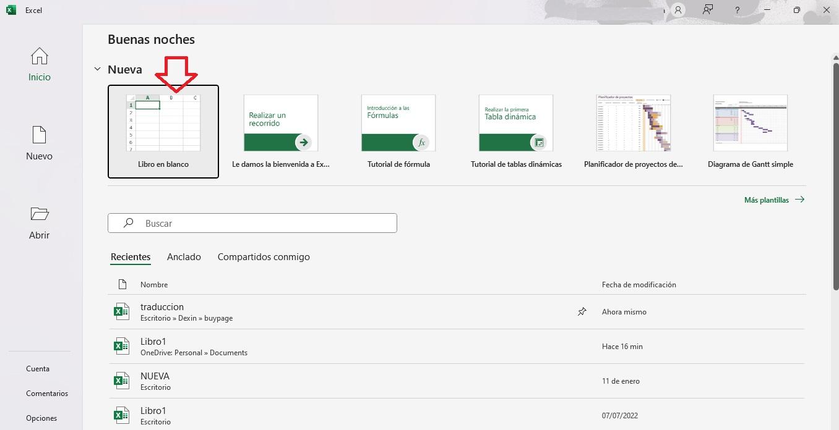This screenshot has height=430, width=839.
Task: Open the Diagrama de Gantt simple template
Action: tap(750, 132)
